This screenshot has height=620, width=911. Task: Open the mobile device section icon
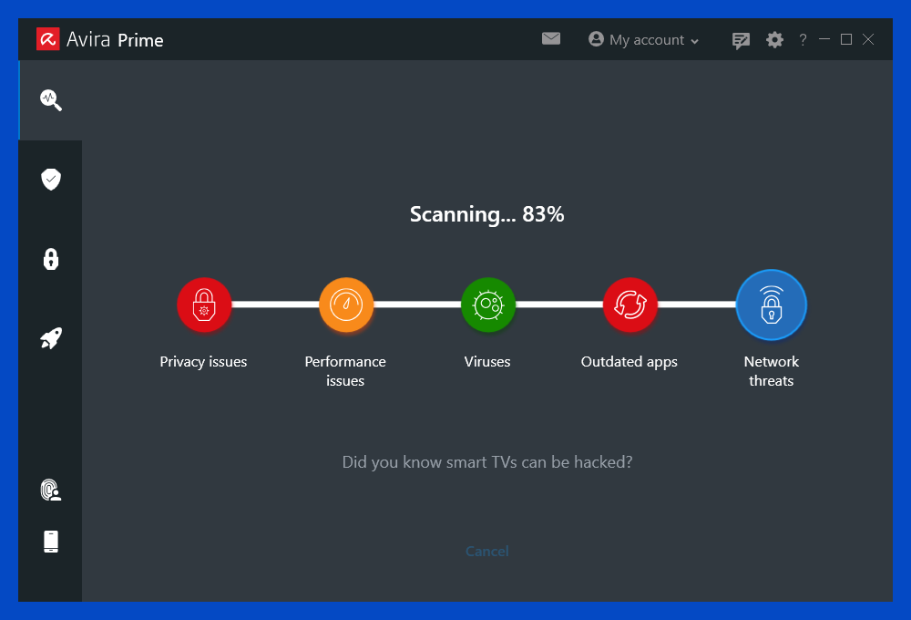pyautogui.click(x=50, y=541)
